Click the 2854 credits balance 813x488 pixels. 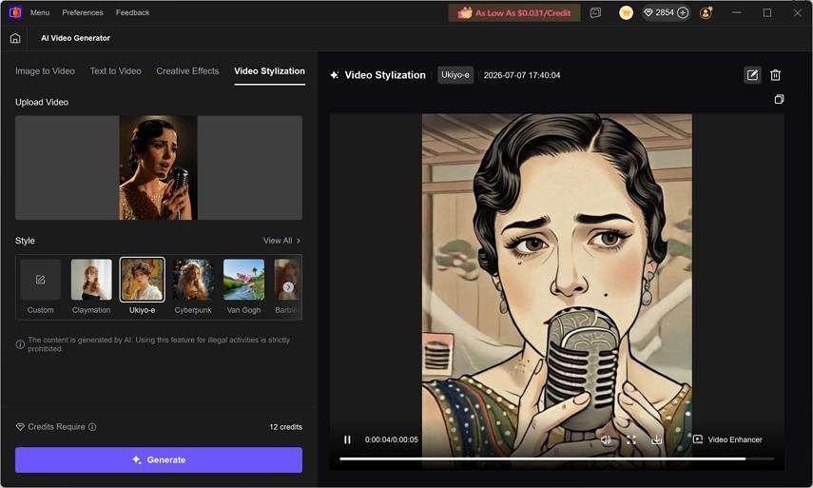pos(665,12)
